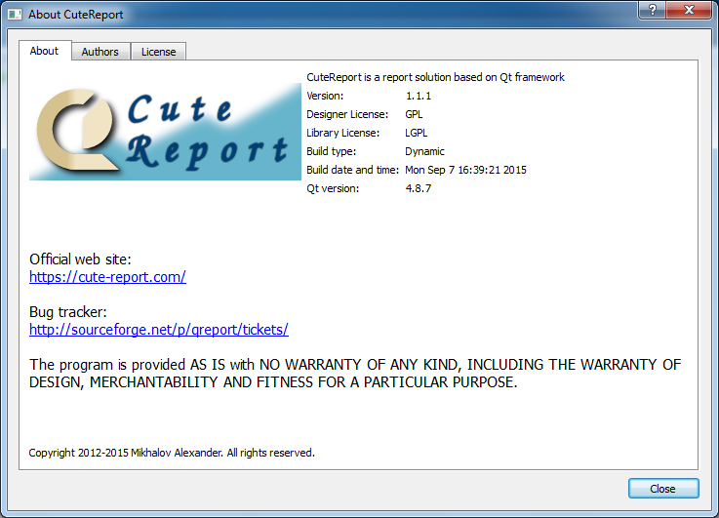The image size is (719, 518).
Task: Follow the sourceforge bug tracker link
Action: [x=159, y=330]
